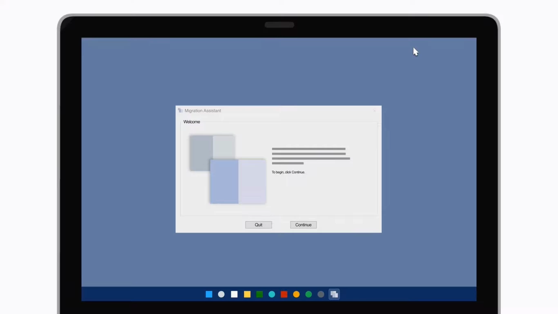558x314 pixels.
Task: Click the light gray circle taskbar icon
Action: 221,294
